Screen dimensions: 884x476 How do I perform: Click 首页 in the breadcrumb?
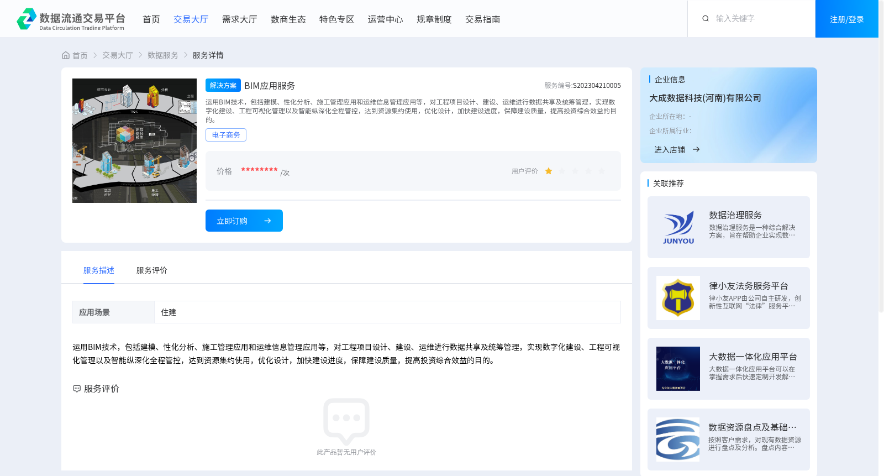pos(80,55)
